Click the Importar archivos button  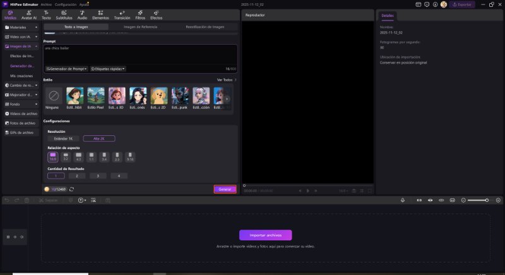[265, 235]
